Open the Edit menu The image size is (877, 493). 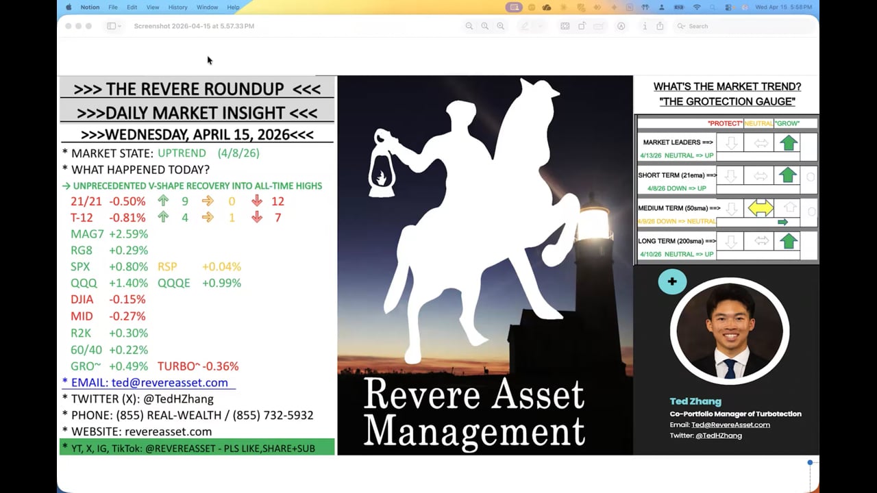click(x=132, y=8)
